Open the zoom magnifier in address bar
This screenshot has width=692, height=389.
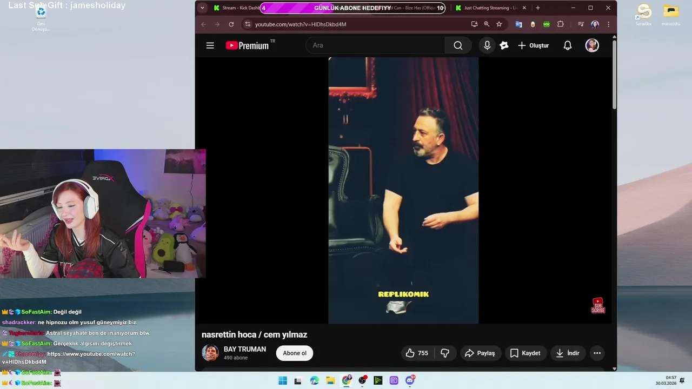[x=487, y=24]
